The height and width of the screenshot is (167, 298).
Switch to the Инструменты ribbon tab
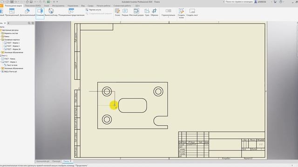pyautogui.click(x=58, y=6)
